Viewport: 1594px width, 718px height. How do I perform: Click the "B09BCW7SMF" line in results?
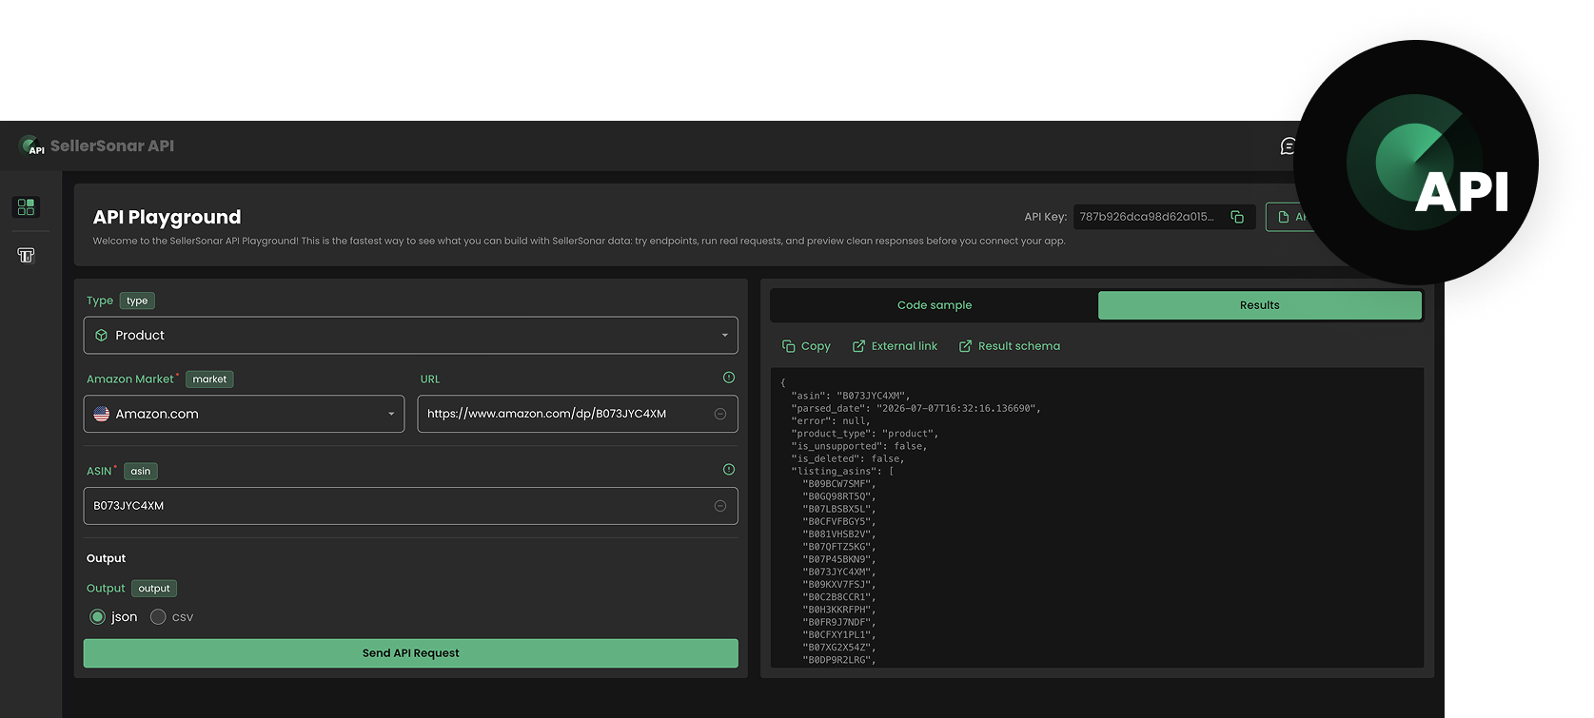coord(838,484)
